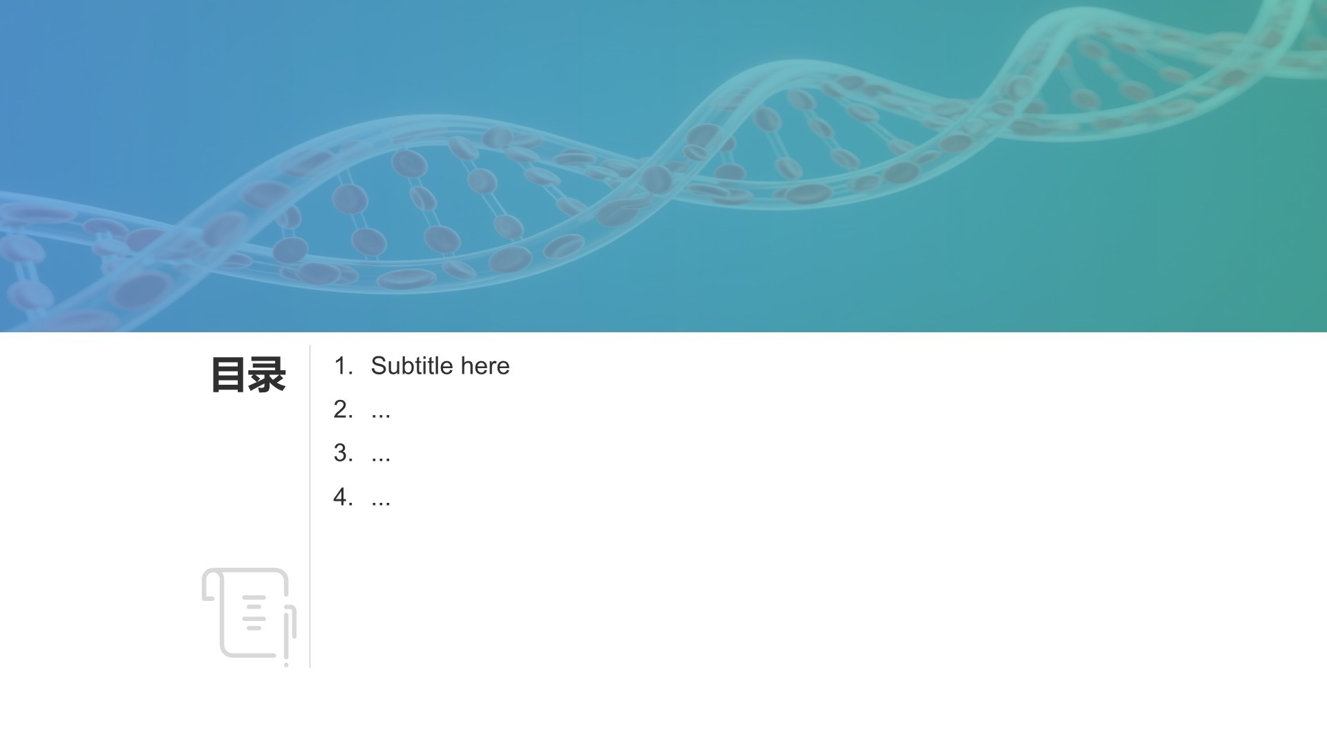Select the Subtitle here list entry
This screenshot has height=746, width=1327.
pos(422,365)
